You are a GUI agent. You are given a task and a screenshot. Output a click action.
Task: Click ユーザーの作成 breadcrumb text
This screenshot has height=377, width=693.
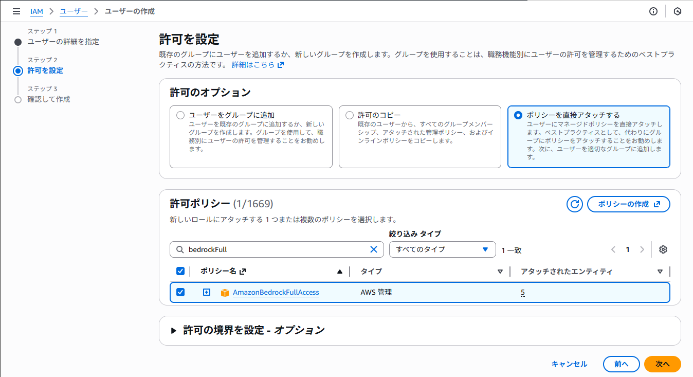tap(130, 11)
